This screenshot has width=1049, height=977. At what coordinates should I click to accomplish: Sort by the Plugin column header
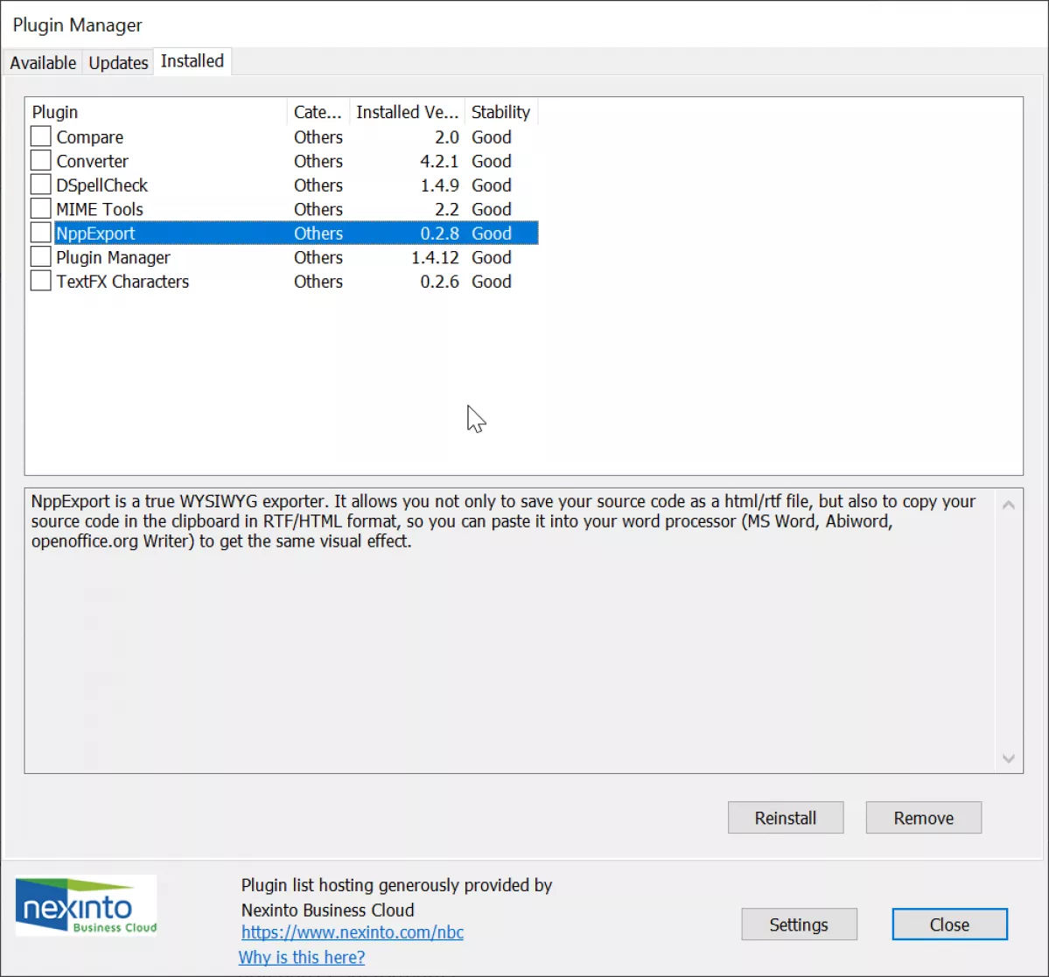click(x=157, y=112)
